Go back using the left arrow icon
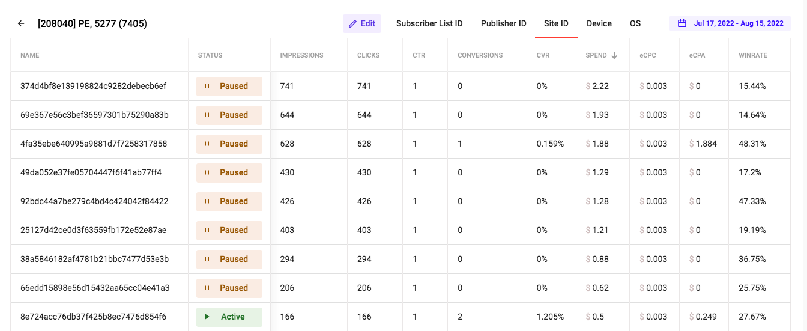Image resolution: width=807 pixels, height=331 pixels. [21, 23]
